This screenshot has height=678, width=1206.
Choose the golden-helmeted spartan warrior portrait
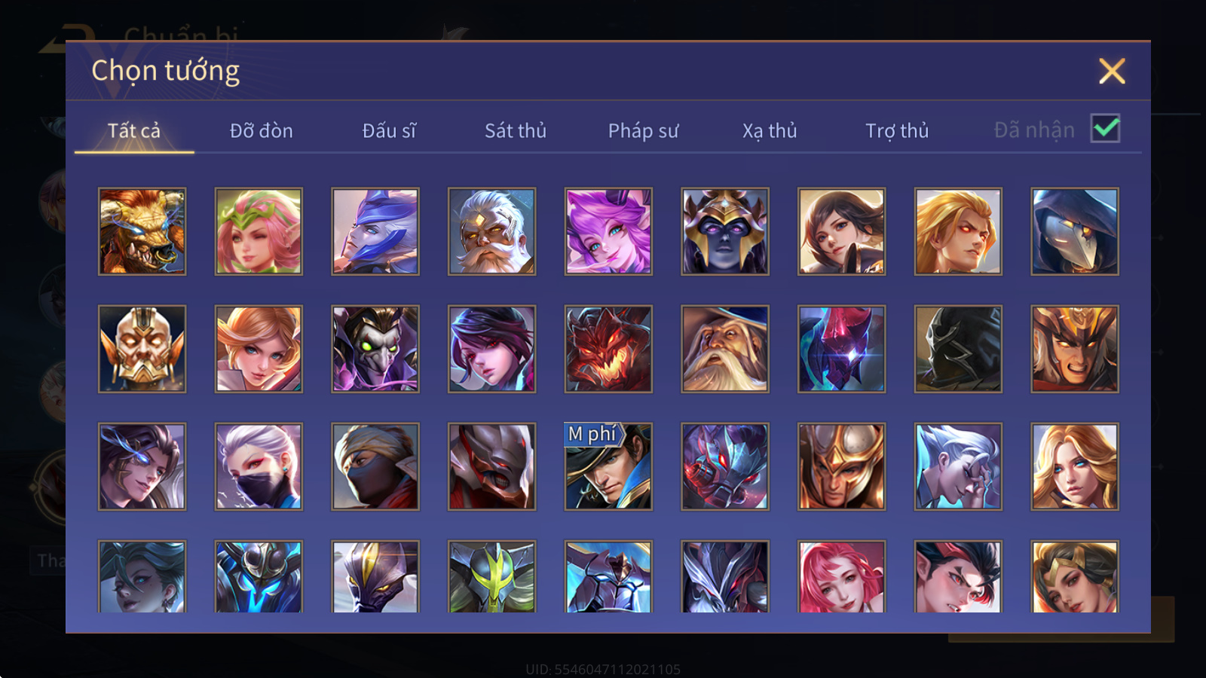[x=842, y=466]
